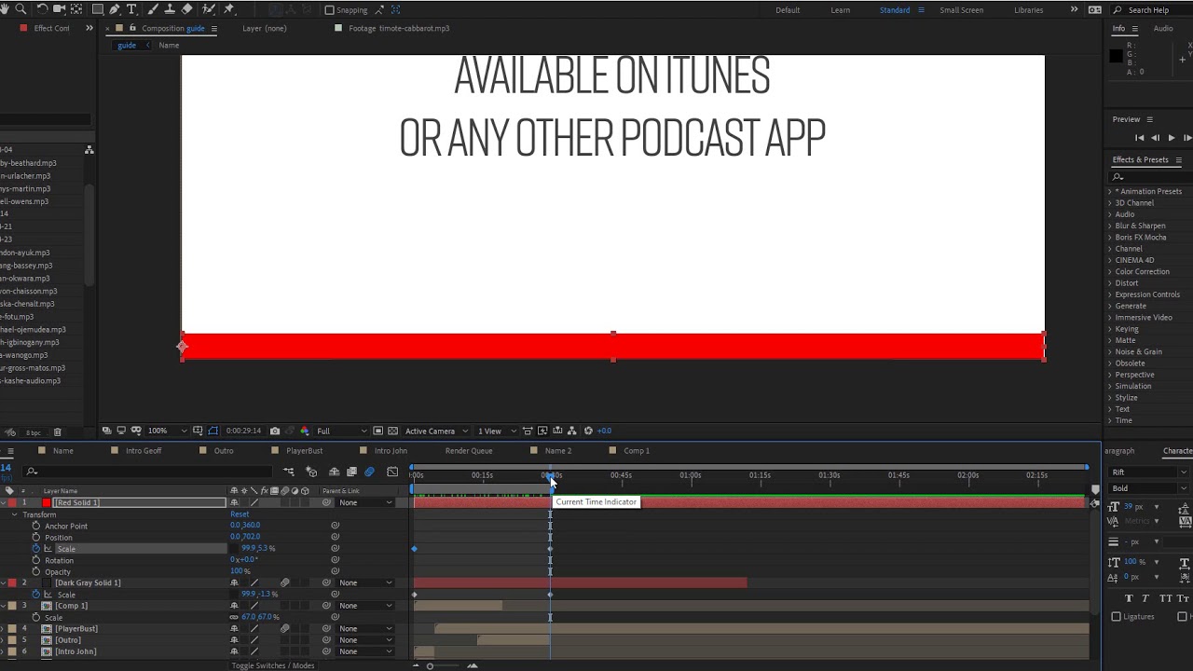
Task: Click trash icon in the project panel
Action: [x=57, y=432]
